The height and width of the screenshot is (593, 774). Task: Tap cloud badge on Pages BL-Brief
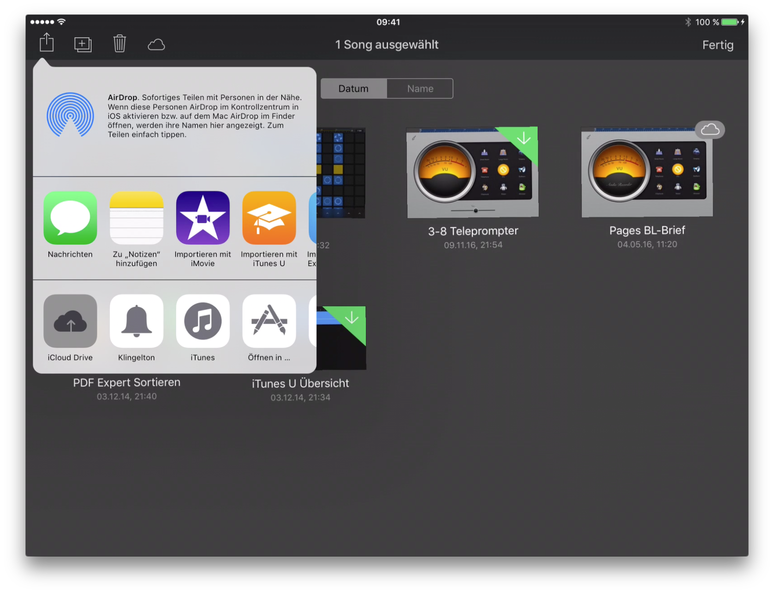point(710,130)
